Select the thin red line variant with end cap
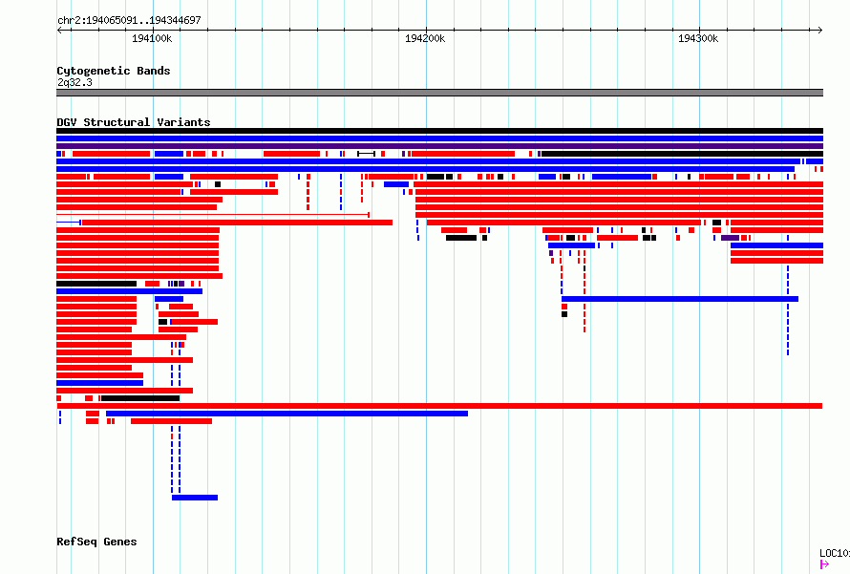Image resolution: width=850 pixels, height=574 pixels. (x=213, y=215)
